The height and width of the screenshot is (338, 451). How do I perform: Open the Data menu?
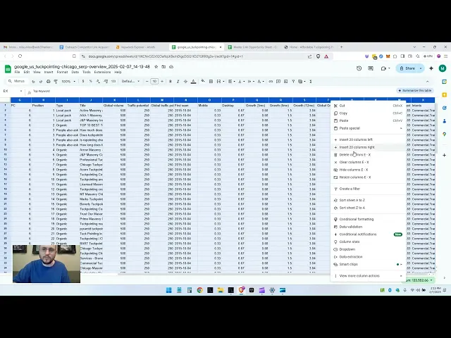pos(75,72)
